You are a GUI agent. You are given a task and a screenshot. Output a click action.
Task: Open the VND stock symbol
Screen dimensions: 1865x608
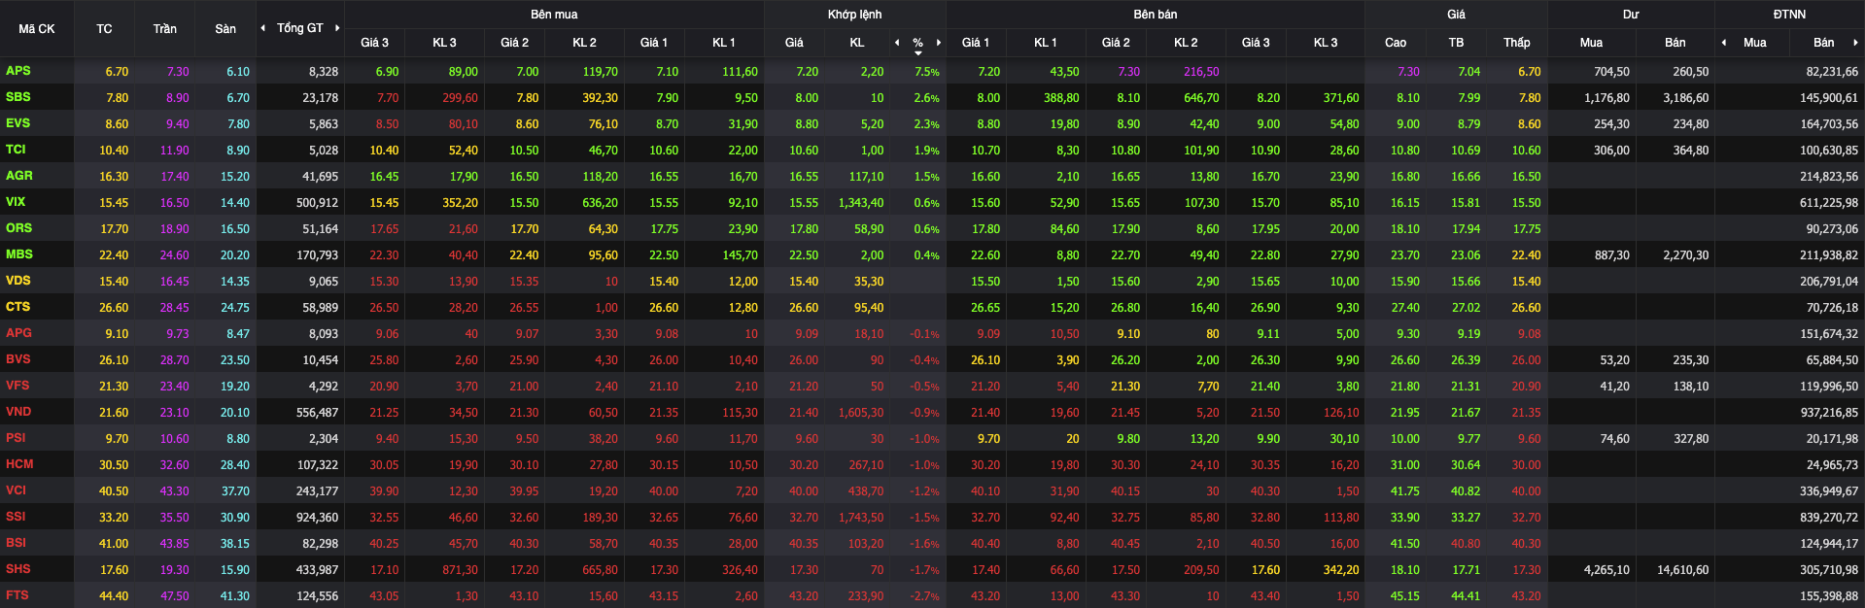pos(18,412)
